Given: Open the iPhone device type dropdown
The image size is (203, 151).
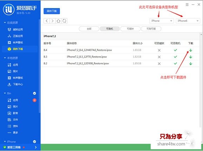Looking at the screenshot, I should (x=162, y=21).
